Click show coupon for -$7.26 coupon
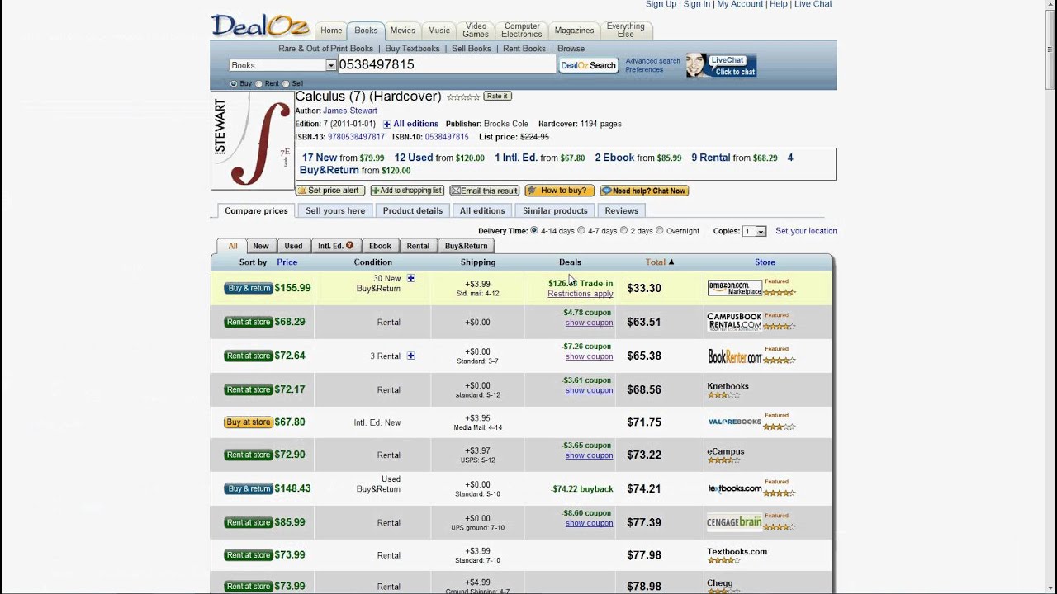The image size is (1057, 594). point(589,356)
